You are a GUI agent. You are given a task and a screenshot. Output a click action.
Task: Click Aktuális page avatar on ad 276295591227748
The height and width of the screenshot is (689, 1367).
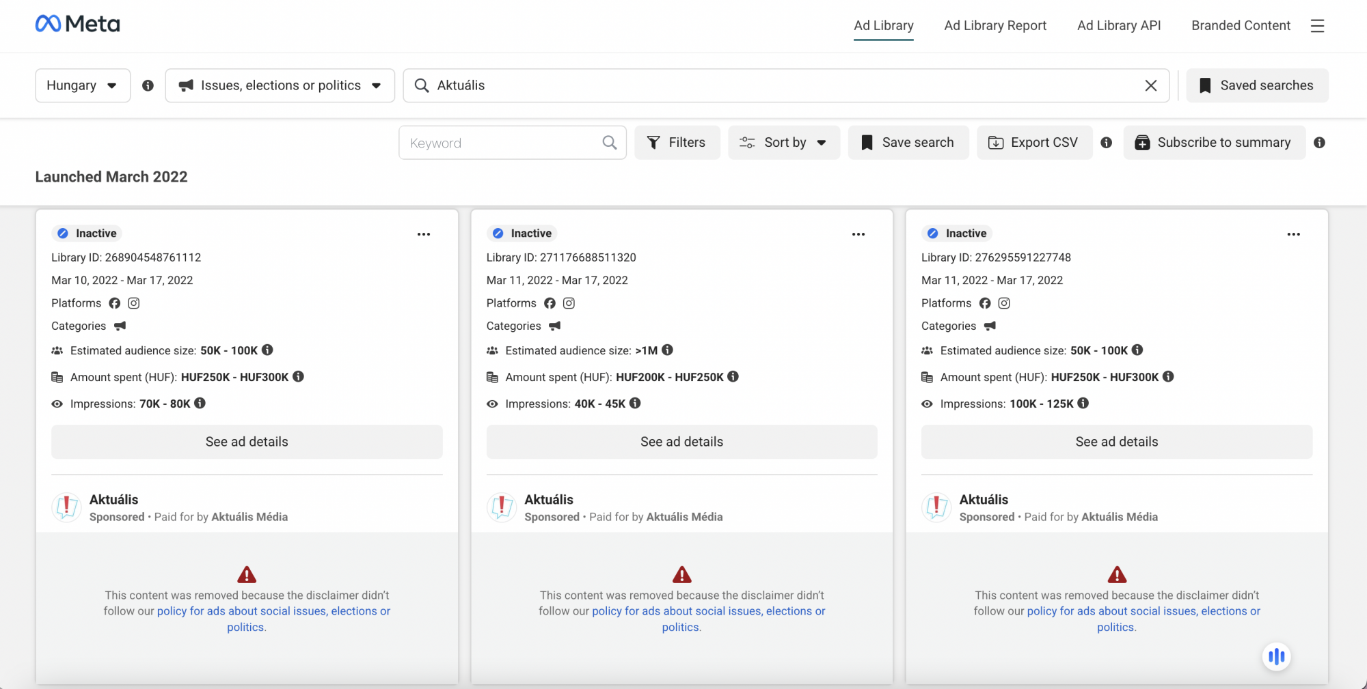pos(936,507)
